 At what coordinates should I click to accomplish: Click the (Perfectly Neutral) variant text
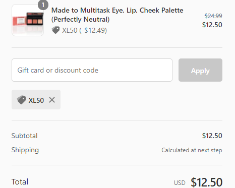coord(80,19)
